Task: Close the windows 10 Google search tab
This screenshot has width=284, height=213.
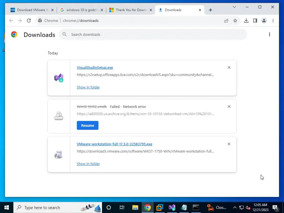Action: click(x=102, y=10)
